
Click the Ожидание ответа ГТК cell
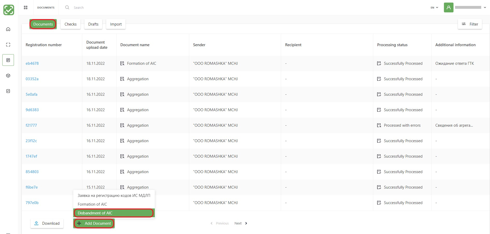point(455,63)
